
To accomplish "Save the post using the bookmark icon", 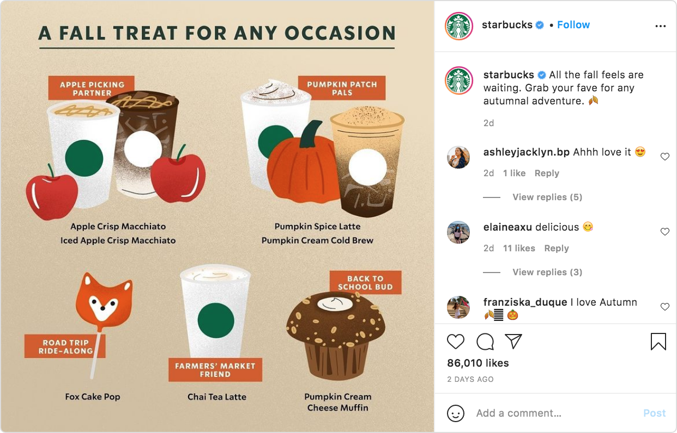I will point(658,342).
